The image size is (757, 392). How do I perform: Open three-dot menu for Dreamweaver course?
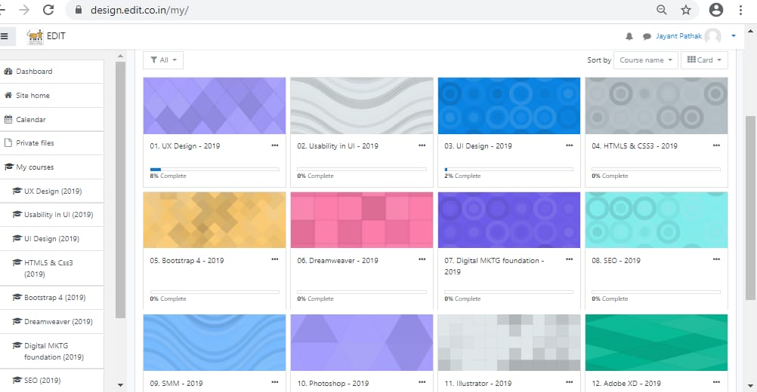[422, 260]
